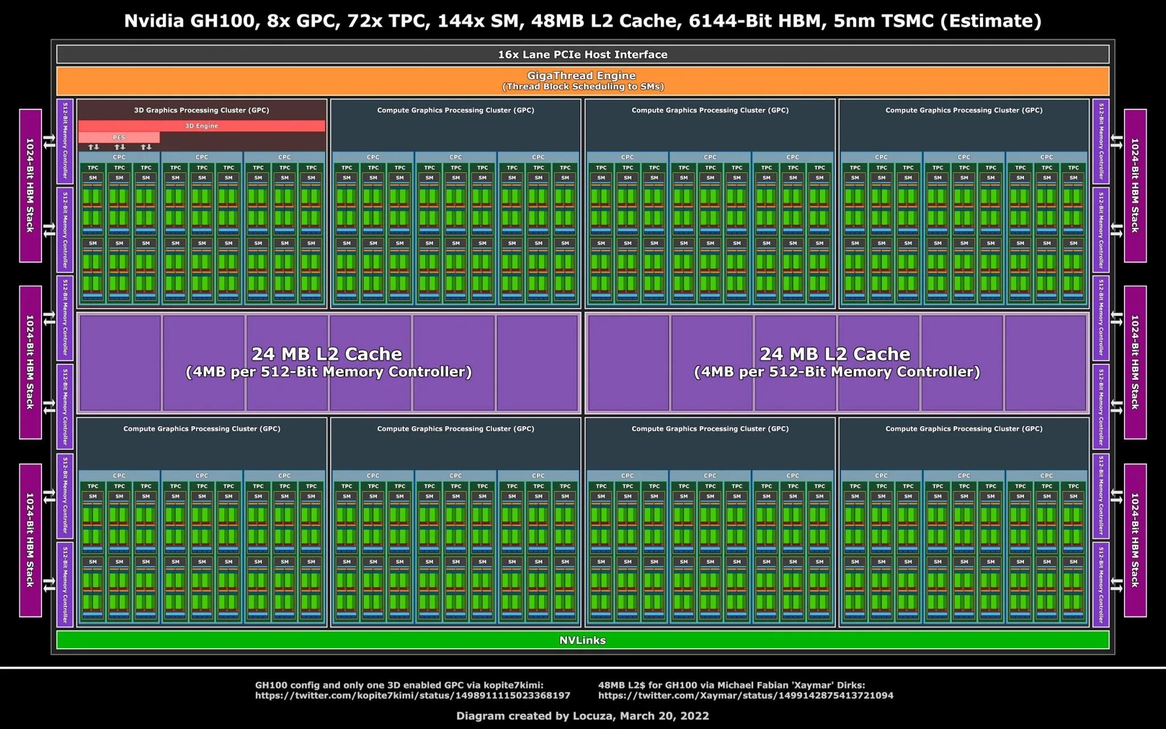Click the orange GigaThread Engine block
Screen dimensions: 1166x729
click(582, 81)
